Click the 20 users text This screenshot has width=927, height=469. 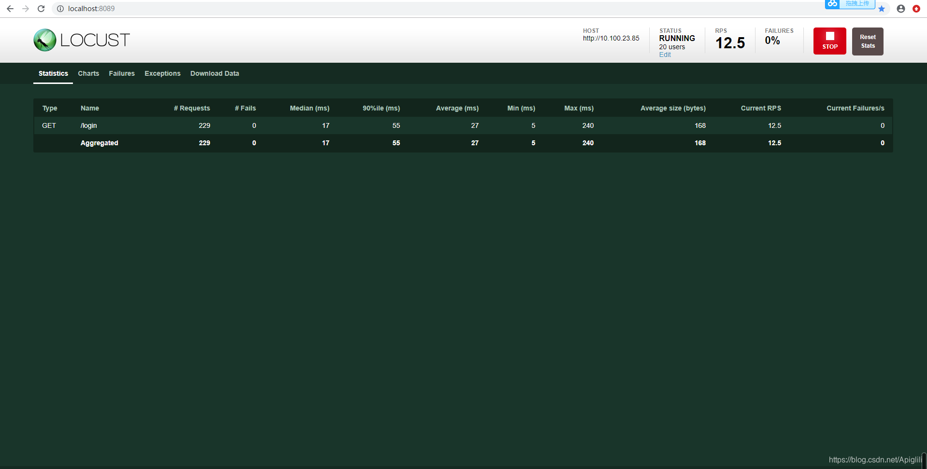coord(672,47)
